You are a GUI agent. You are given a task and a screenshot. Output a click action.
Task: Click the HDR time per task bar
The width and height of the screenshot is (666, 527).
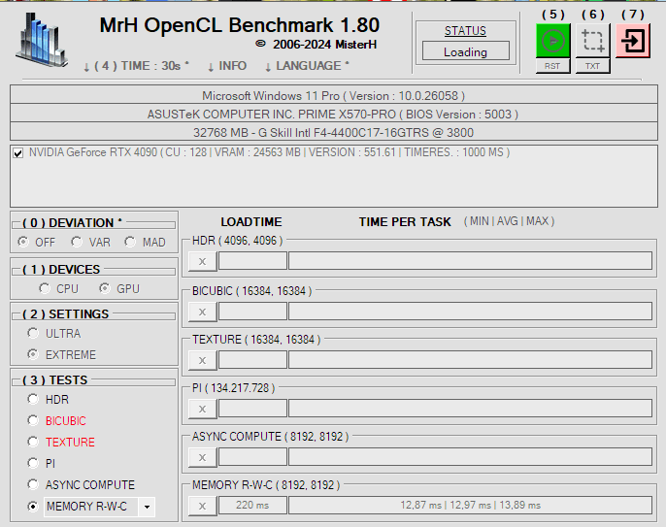[470, 261]
